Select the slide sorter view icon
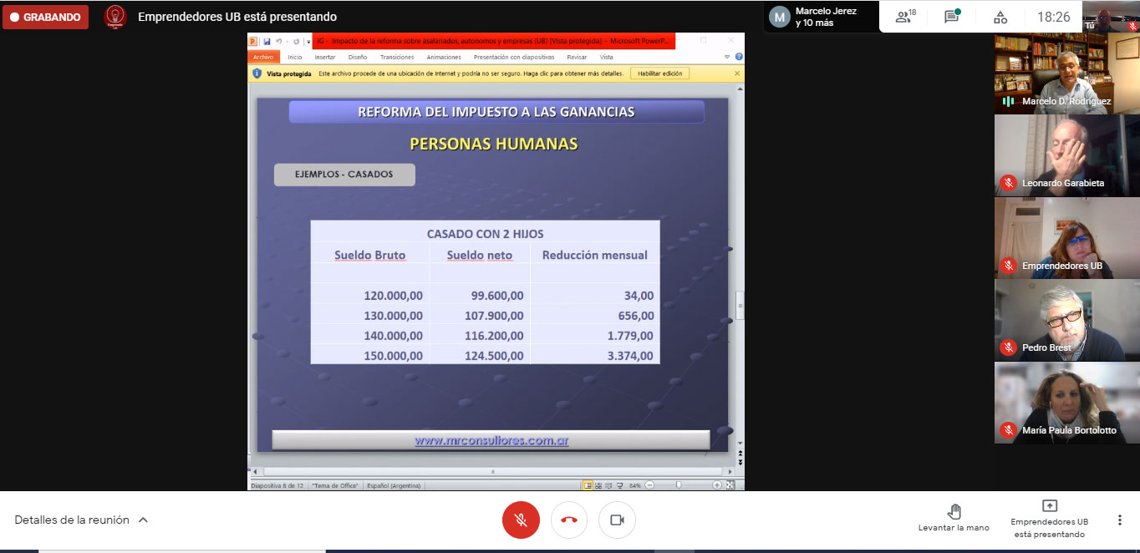Image resolution: width=1140 pixels, height=553 pixels. pos(598,485)
